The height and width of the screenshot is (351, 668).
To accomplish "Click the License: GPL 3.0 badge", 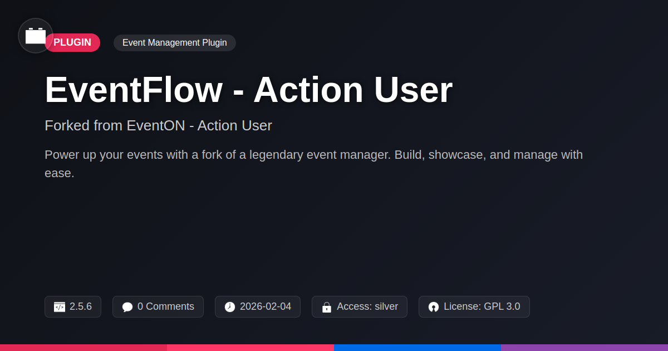I will click(x=474, y=307).
